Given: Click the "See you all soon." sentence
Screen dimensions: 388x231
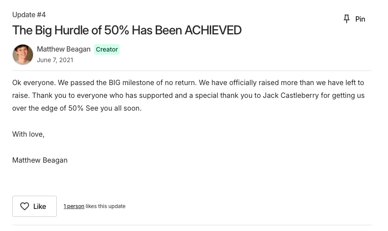Looking at the screenshot, I should click(113, 108).
